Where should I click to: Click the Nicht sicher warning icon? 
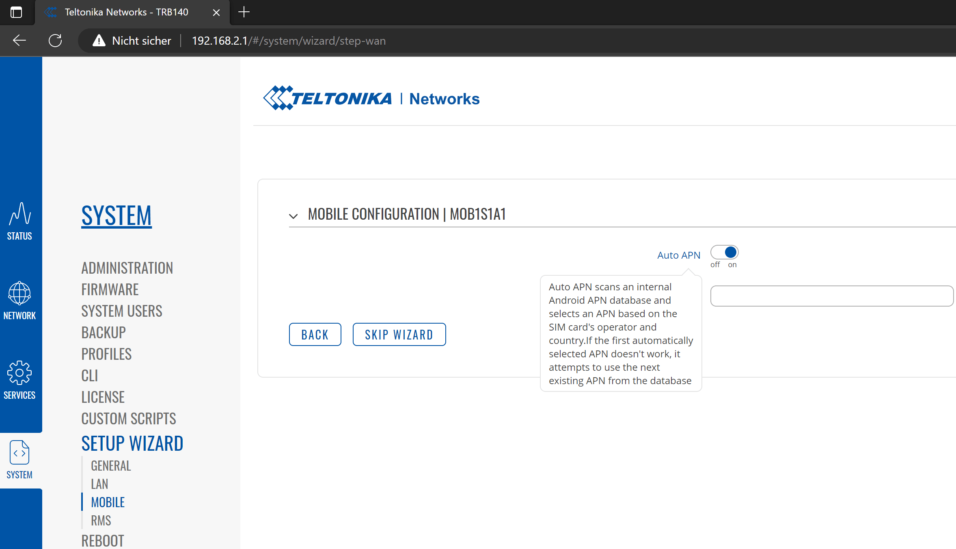tap(99, 41)
